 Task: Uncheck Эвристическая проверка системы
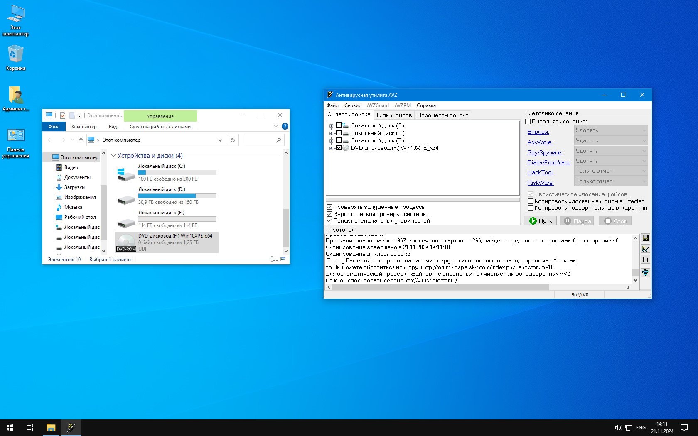click(329, 214)
